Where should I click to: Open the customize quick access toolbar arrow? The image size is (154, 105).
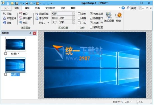coord(52,3)
